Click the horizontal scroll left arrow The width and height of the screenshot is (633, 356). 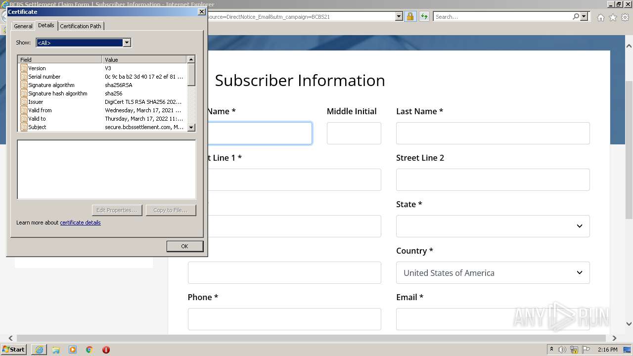click(x=10, y=338)
